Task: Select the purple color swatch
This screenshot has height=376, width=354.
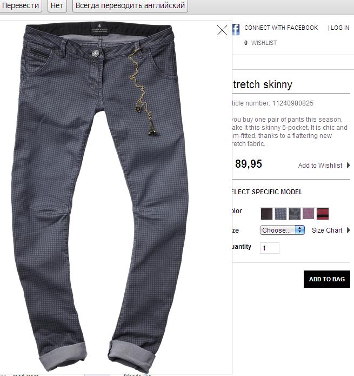Action: click(309, 214)
